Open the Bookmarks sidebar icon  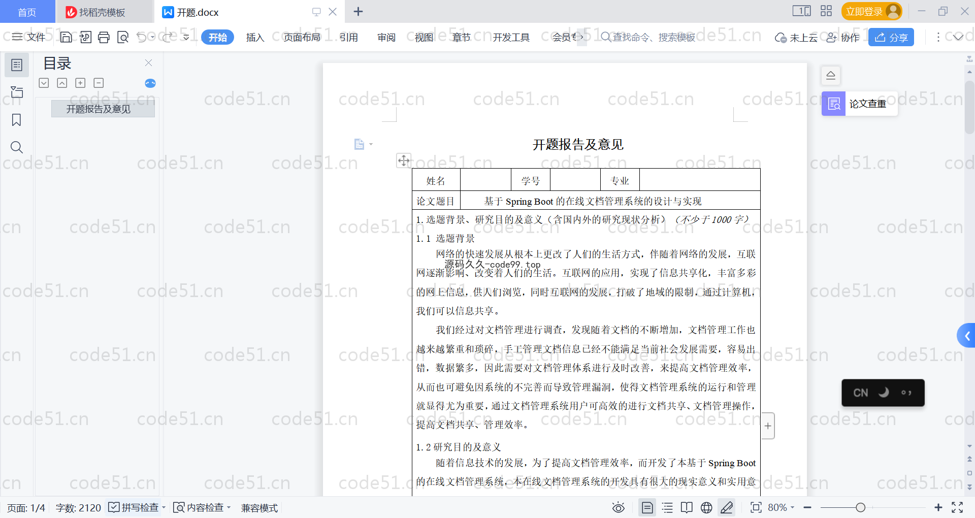17,120
